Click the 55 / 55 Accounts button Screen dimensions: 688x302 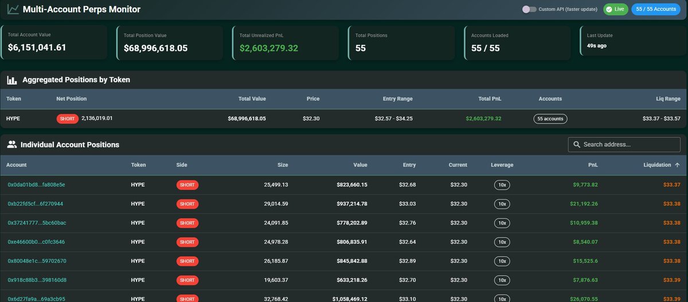(x=655, y=10)
